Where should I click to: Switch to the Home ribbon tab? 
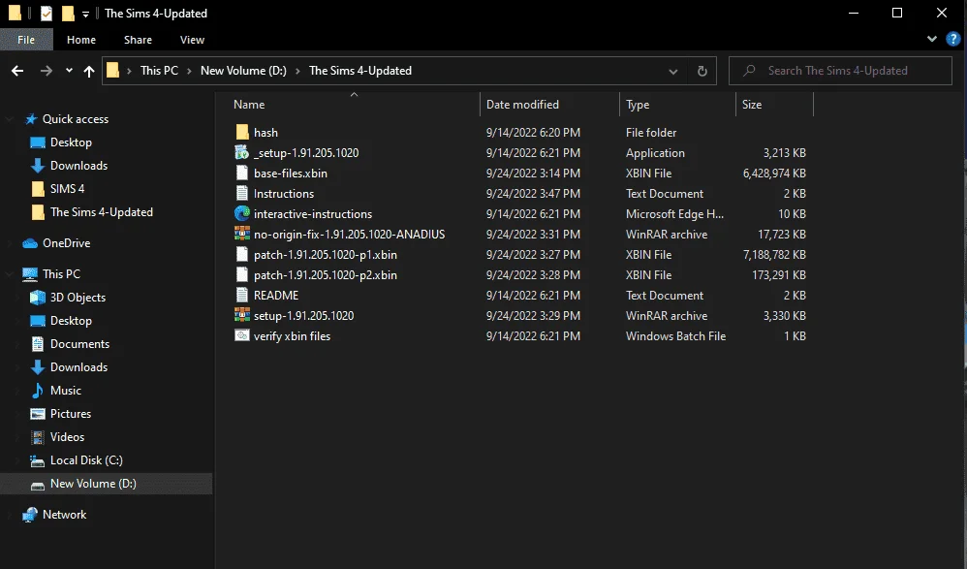[x=81, y=40]
